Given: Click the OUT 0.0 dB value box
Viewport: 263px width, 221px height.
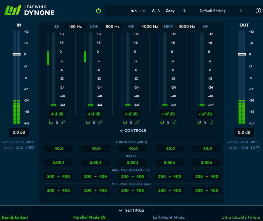Looking at the screenshot, I should (244, 132).
